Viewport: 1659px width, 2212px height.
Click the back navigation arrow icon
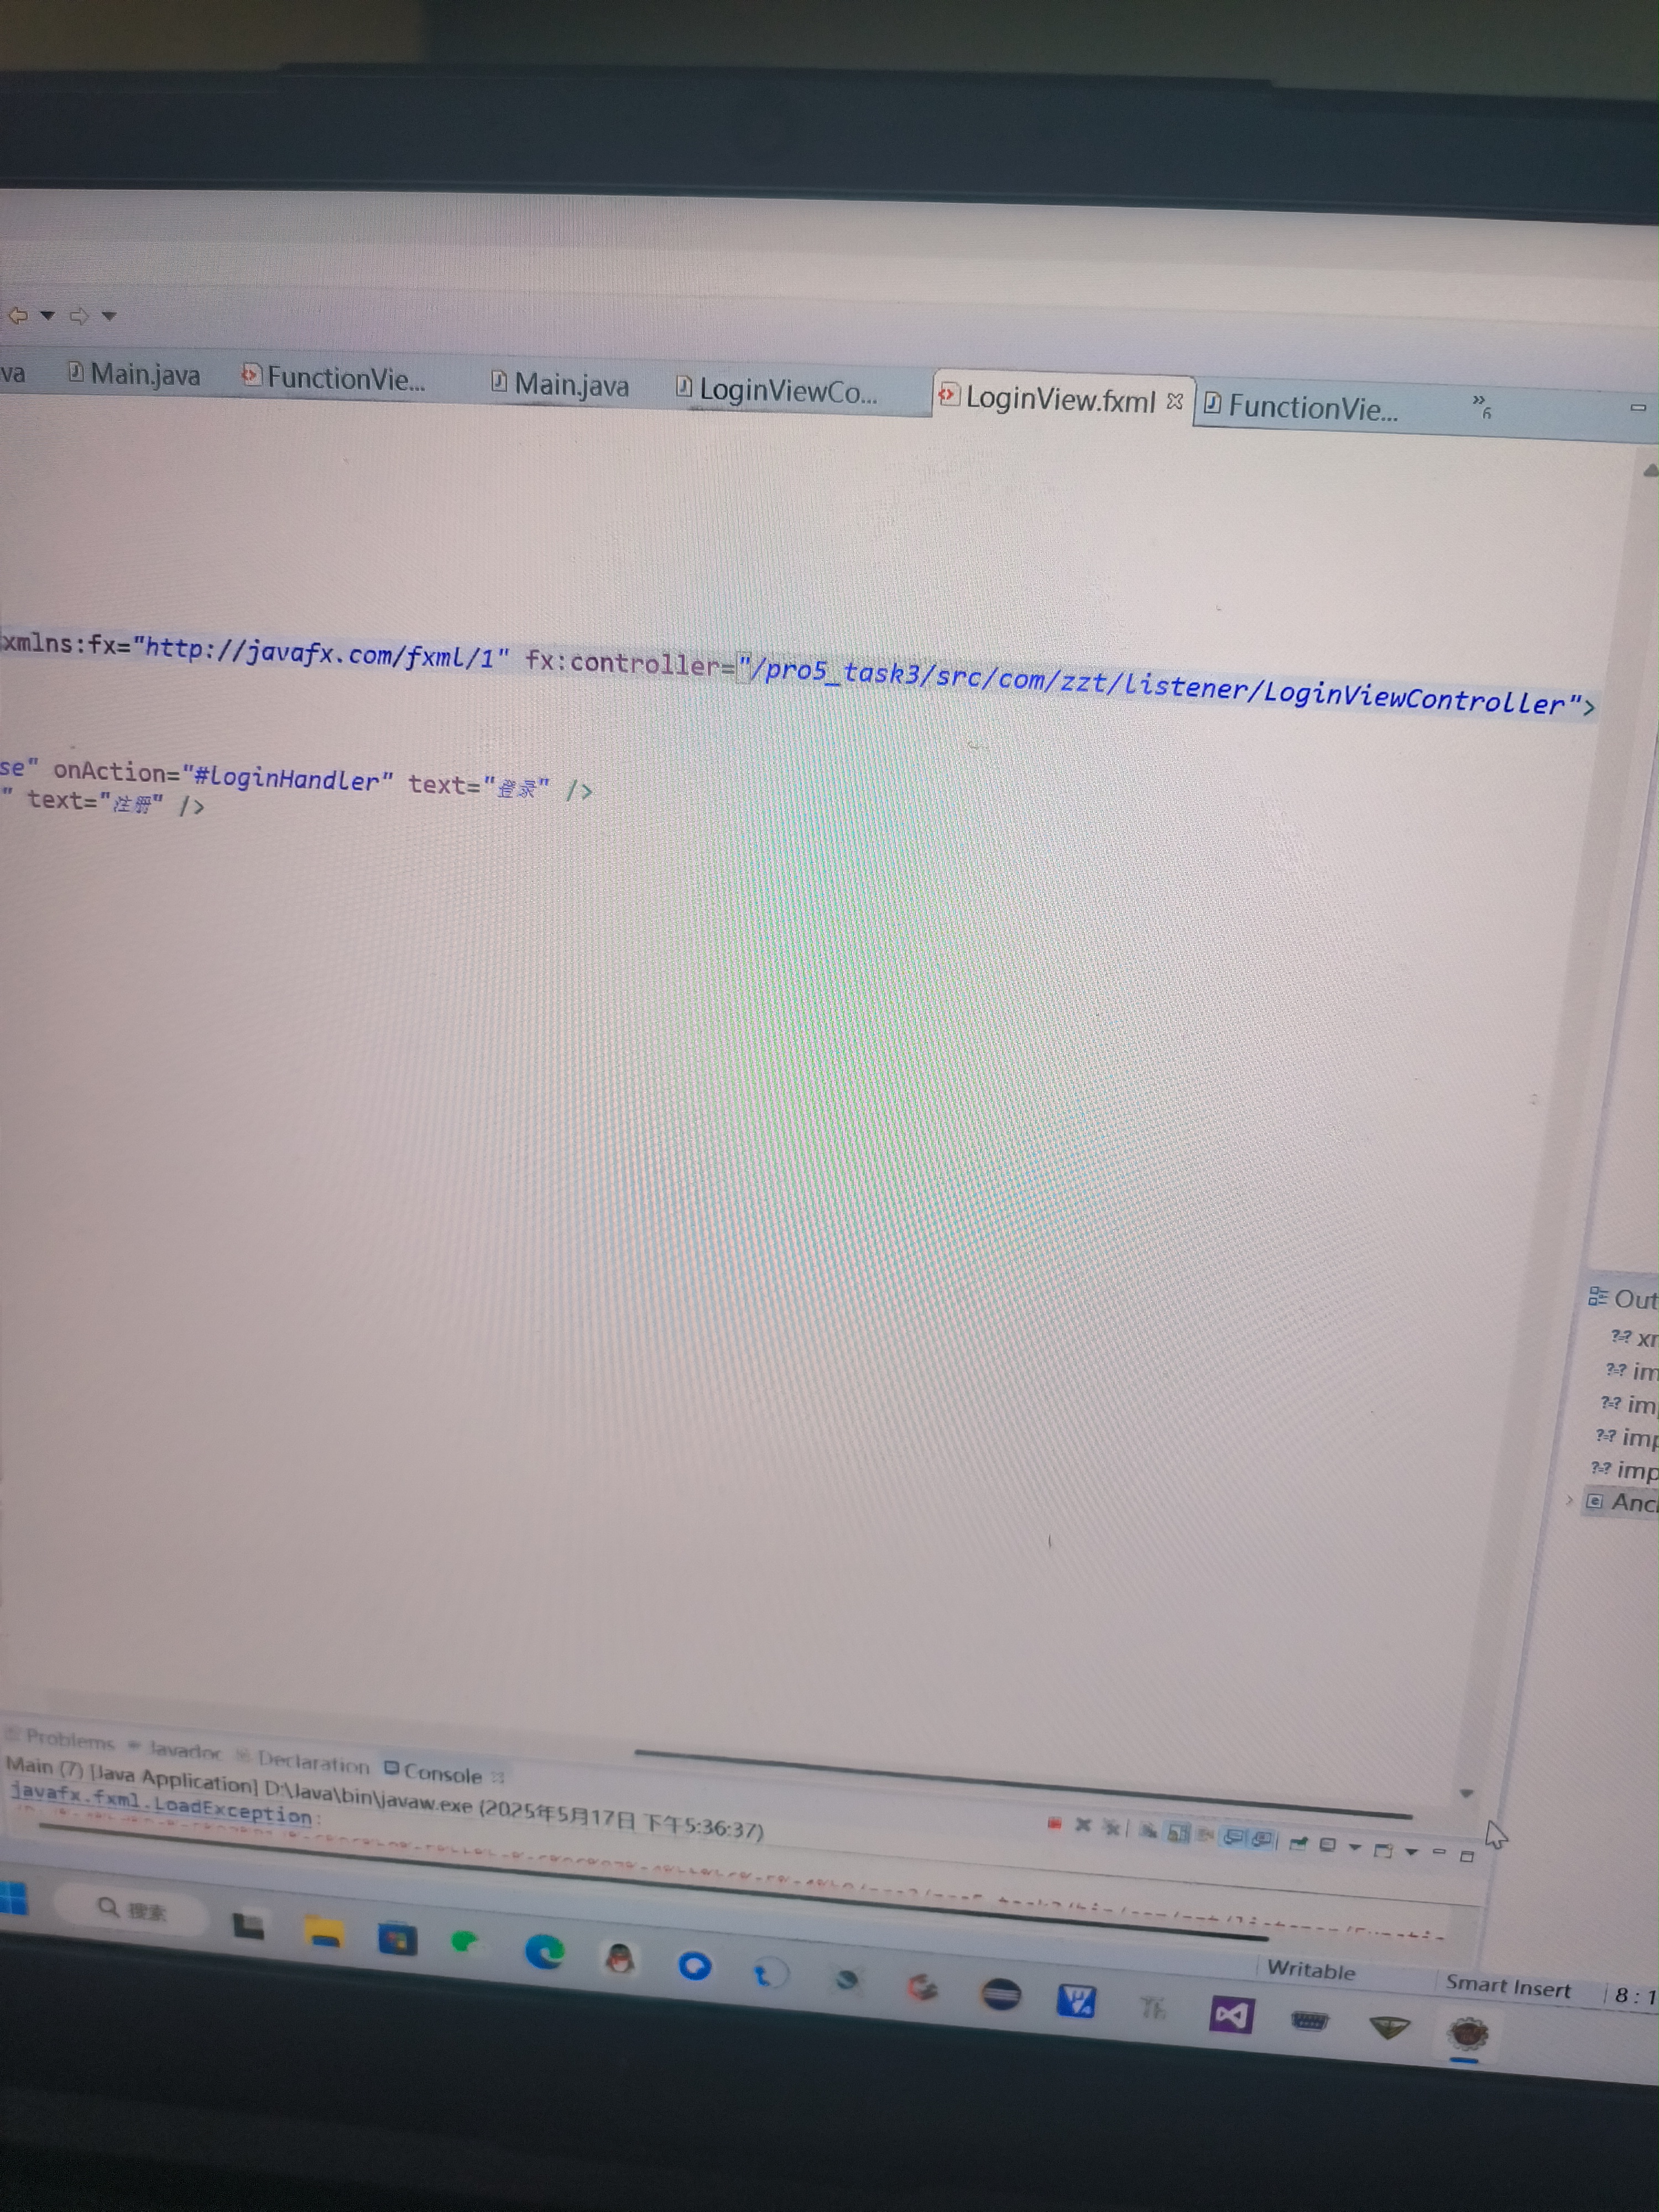tap(17, 316)
